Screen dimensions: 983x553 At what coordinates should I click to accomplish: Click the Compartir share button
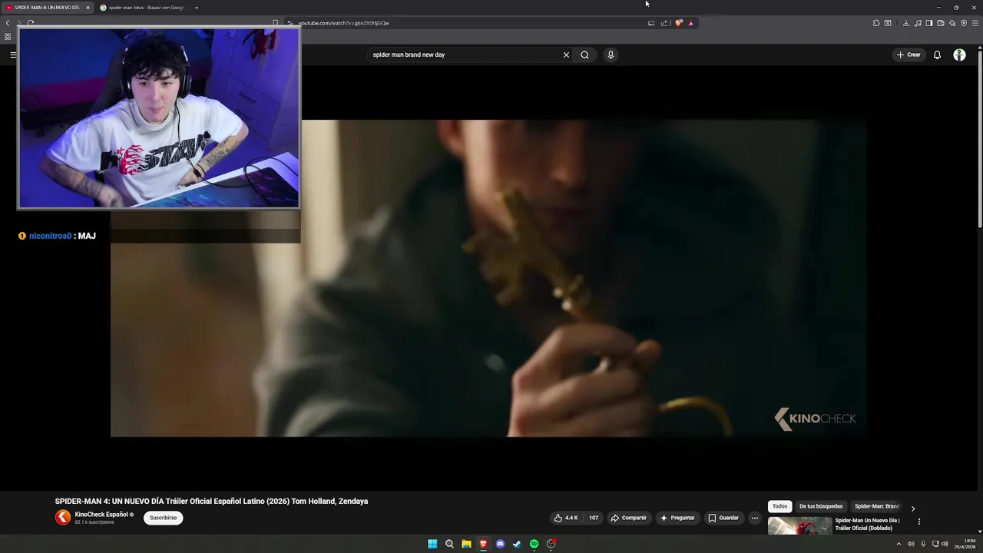pyautogui.click(x=628, y=518)
